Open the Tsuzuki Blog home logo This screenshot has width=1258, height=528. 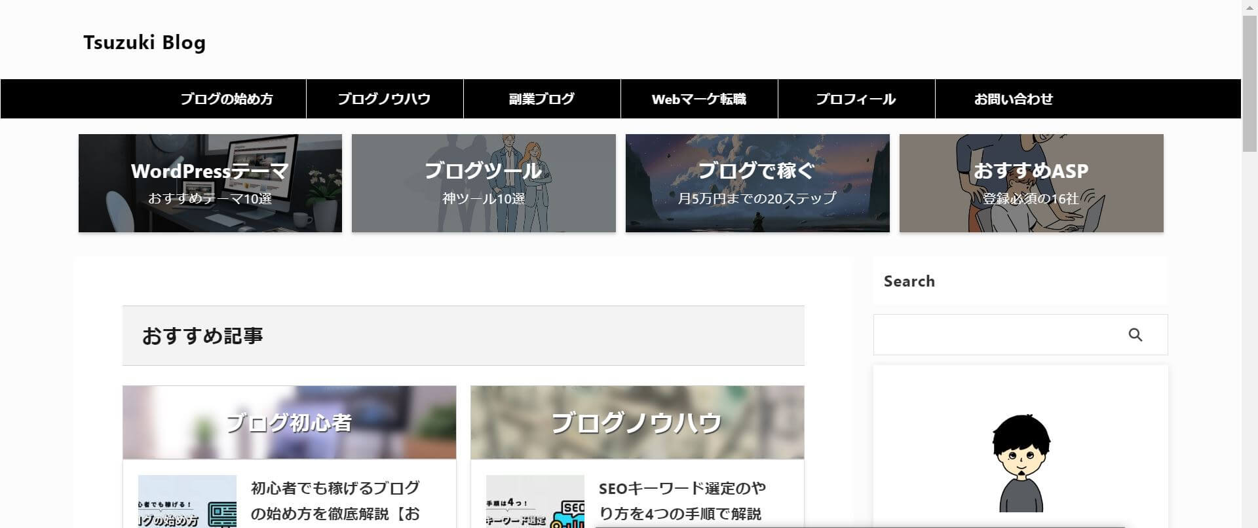[x=144, y=43]
